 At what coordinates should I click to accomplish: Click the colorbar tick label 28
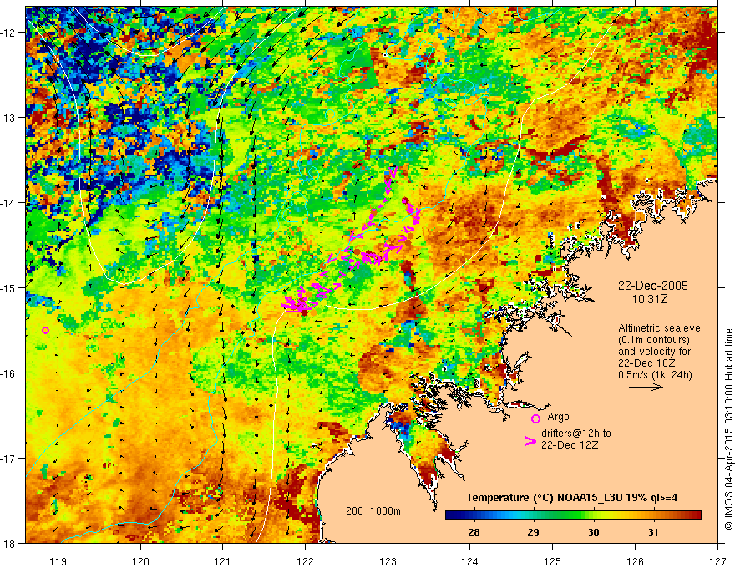point(474,532)
